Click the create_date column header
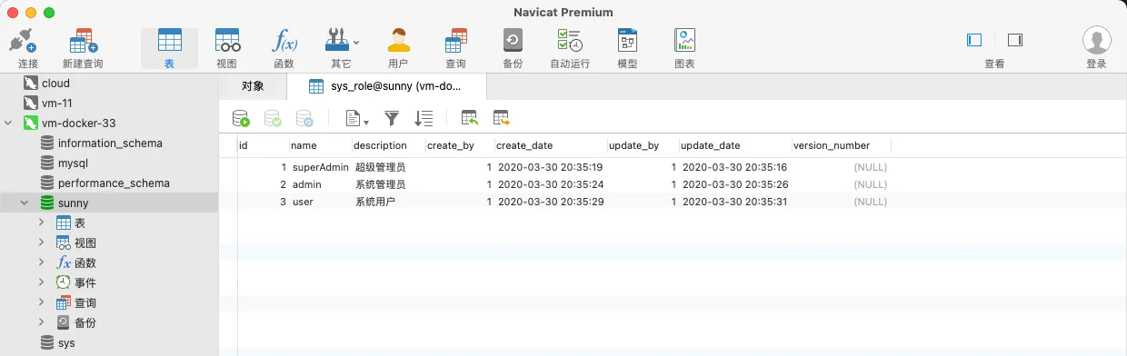Image resolution: width=1127 pixels, height=356 pixels. (524, 145)
